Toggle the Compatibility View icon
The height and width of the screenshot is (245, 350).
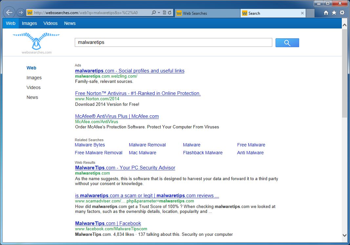point(165,13)
